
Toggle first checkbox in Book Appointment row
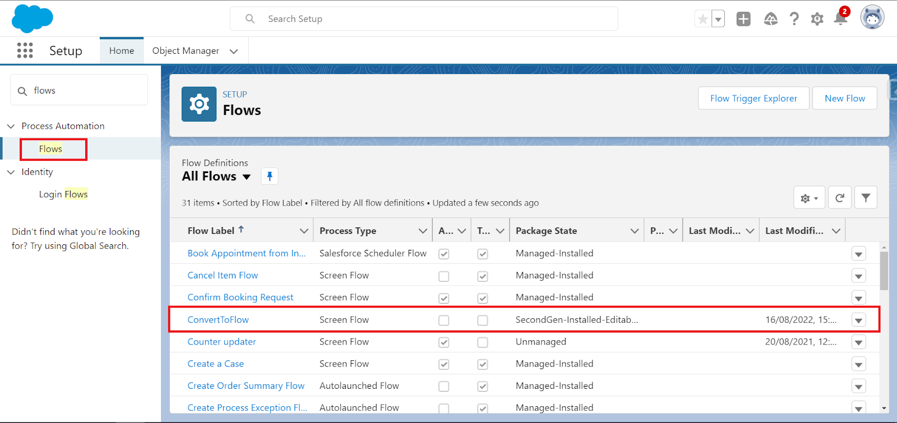(x=443, y=254)
